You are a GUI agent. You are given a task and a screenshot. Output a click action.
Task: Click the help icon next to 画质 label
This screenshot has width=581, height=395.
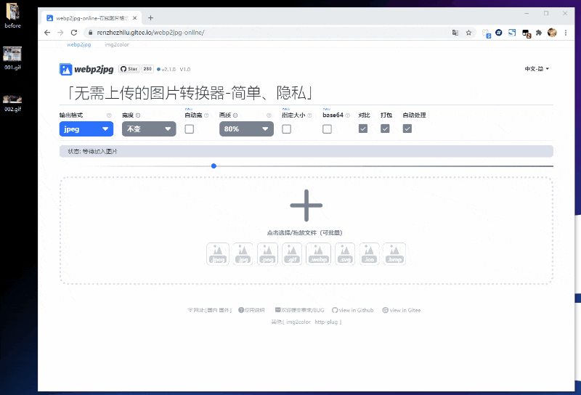pos(235,115)
